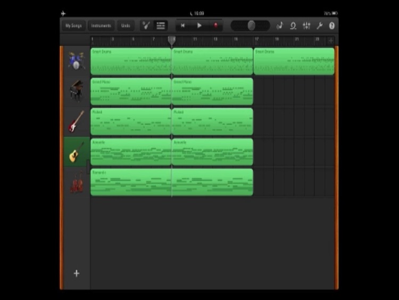The height and width of the screenshot is (300, 399).
Task: Click the track header expand handle
Action: (88, 167)
